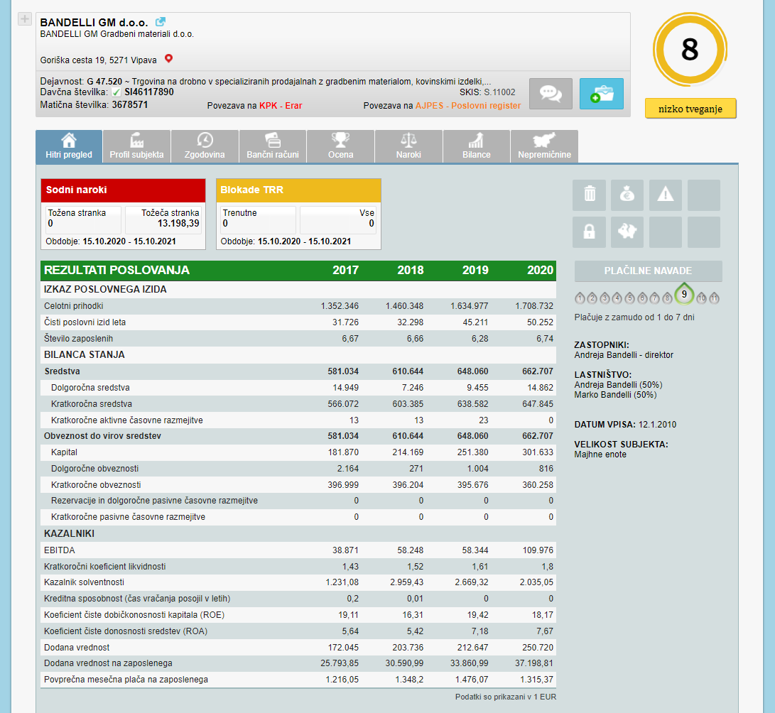Go to the Bilance tab

pyautogui.click(x=476, y=146)
